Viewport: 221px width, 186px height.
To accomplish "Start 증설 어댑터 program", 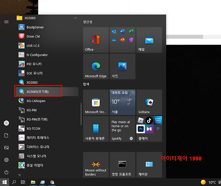I will pos(47,165).
